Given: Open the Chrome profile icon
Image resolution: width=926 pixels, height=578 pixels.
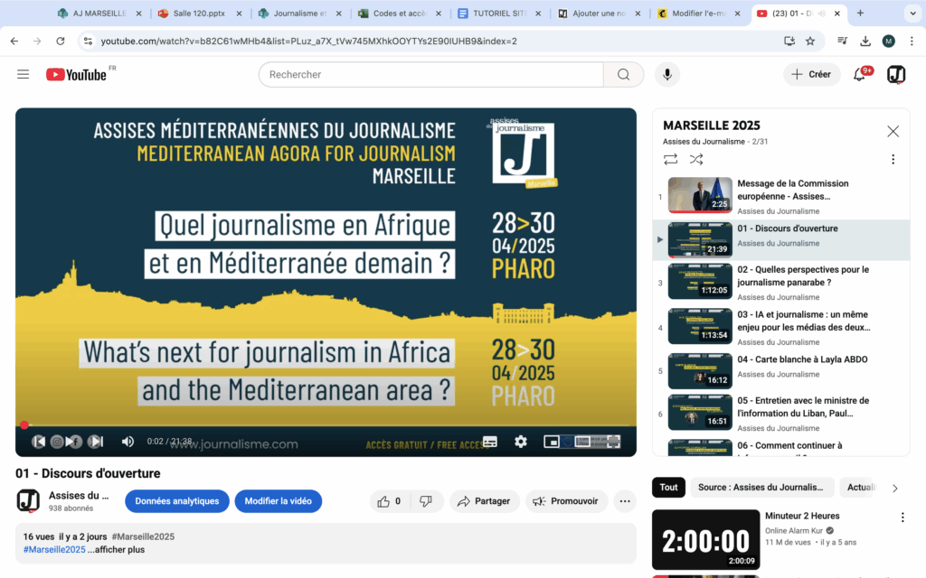Looking at the screenshot, I should coord(888,41).
